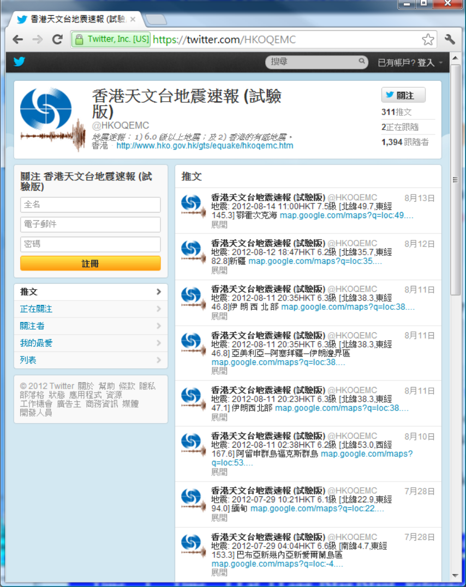Click the chevron on the 我的最愛 row
466x587 pixels.
pyautogui.click(x=159, y=343)
